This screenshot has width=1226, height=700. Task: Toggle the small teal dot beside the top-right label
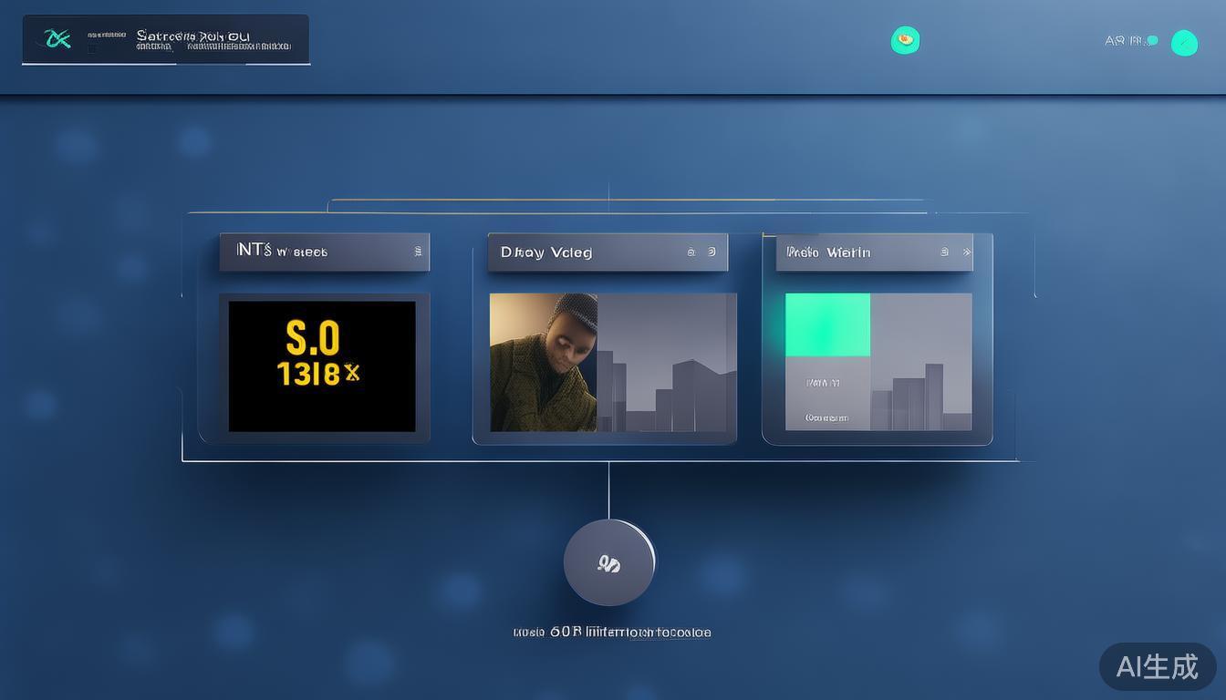(1153, 40)
